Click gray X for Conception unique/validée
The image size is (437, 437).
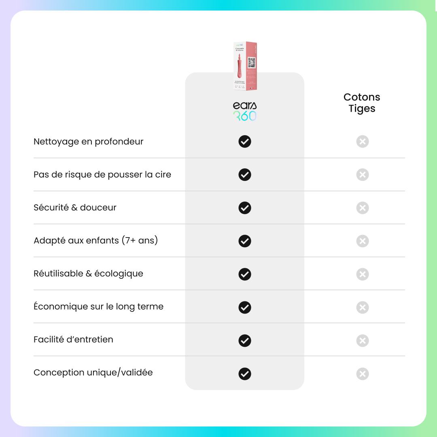tap(363, 373)
